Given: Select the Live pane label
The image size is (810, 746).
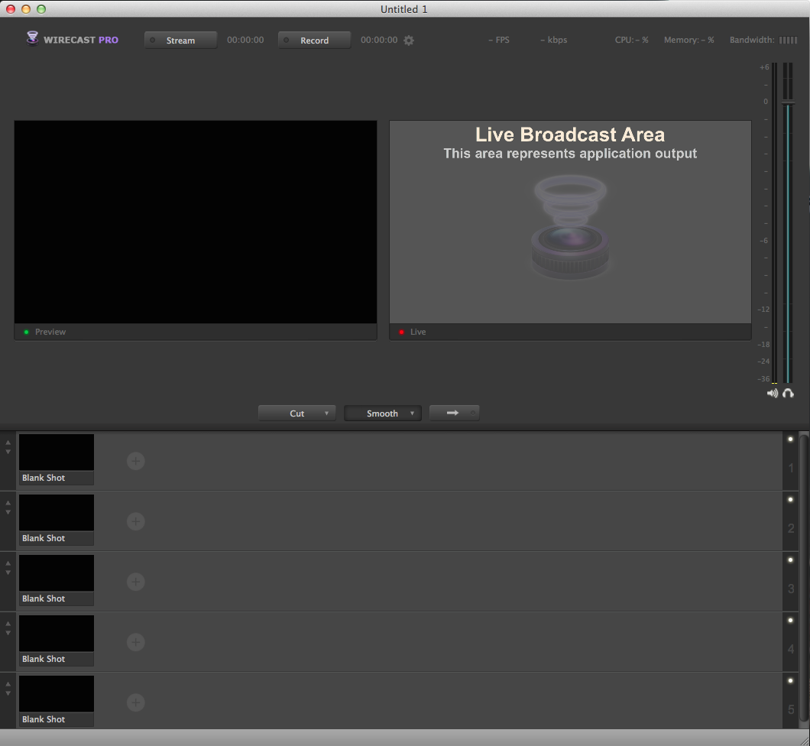Looking at the screenshot, I should (x=418, y=332).
